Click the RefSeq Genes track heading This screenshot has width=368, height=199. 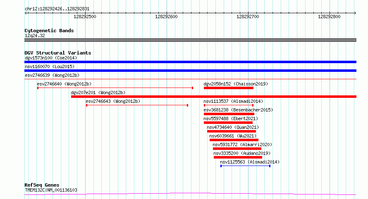[x=42, y=185]
